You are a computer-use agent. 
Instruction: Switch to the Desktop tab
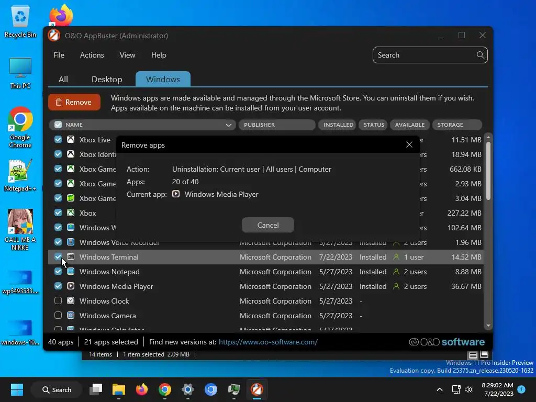[x=107, y=80]
